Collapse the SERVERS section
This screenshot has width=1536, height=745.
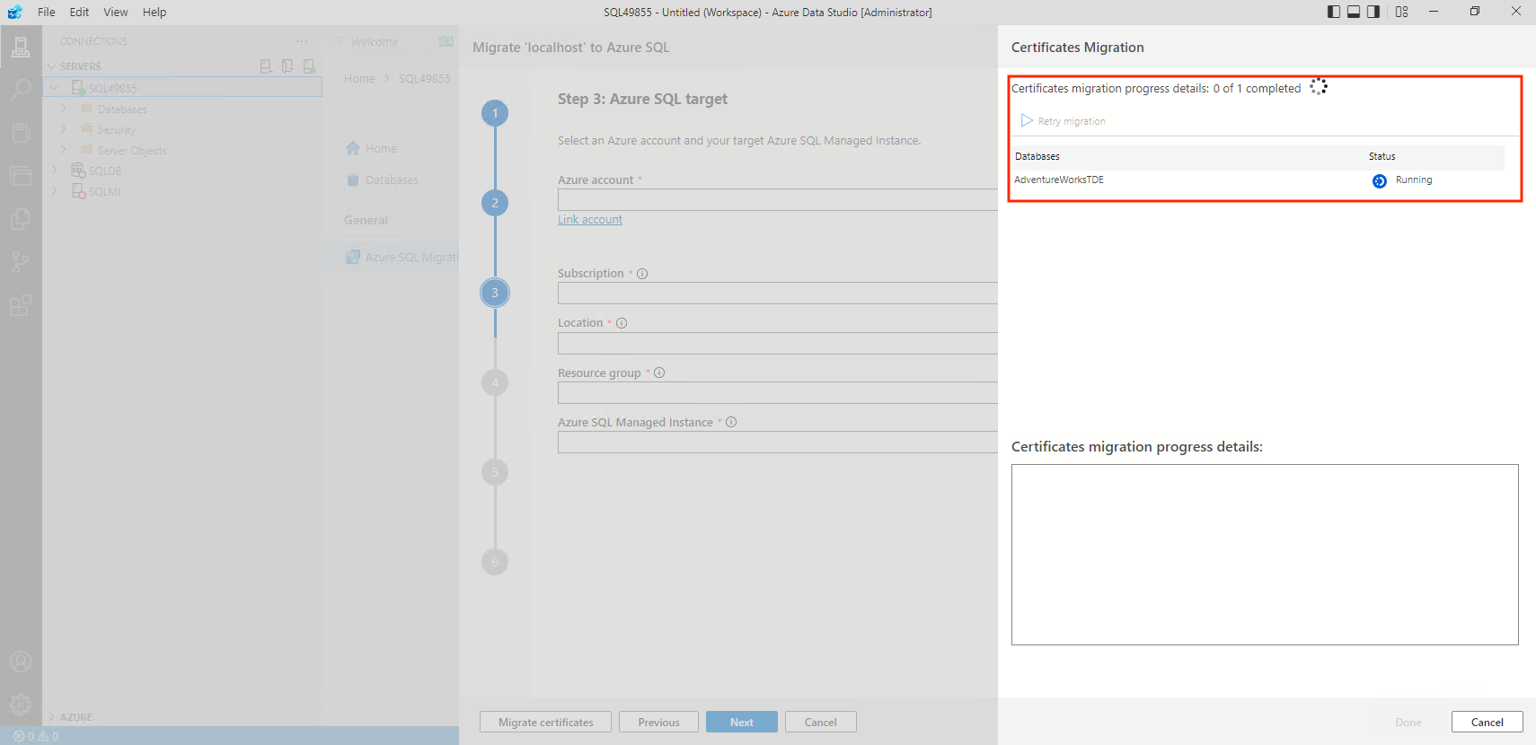(52, 66)
